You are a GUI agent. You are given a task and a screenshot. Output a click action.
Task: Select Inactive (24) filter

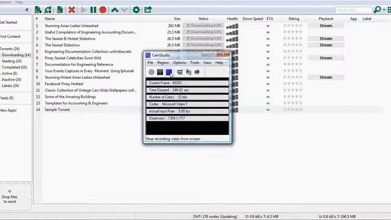(12, 79)
